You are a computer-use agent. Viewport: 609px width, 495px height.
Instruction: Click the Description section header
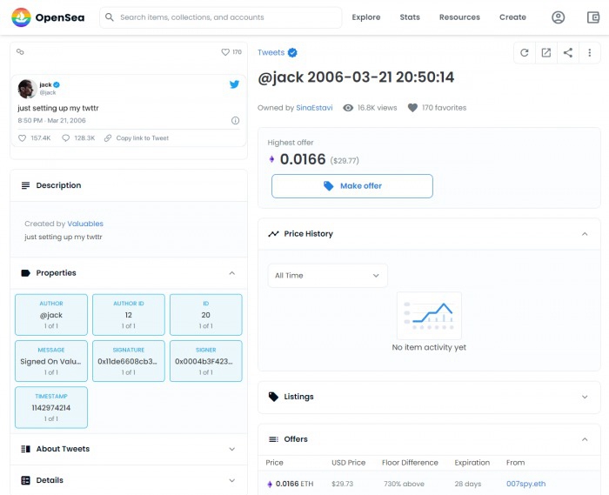click(129, 185)
